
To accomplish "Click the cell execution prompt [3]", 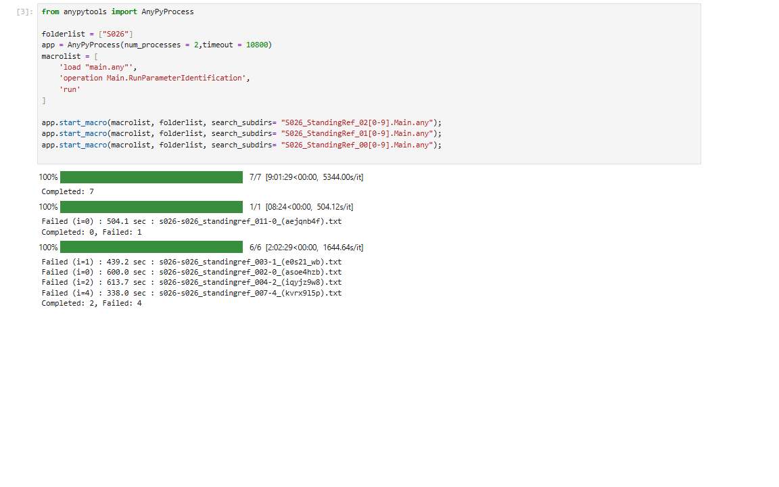I will (x=24, y=12).
